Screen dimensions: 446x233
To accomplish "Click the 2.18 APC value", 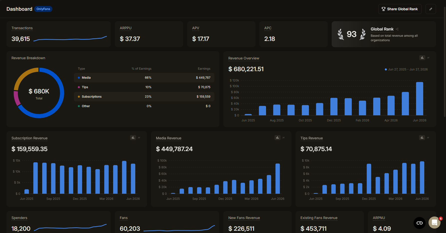I will coord(270,39).
